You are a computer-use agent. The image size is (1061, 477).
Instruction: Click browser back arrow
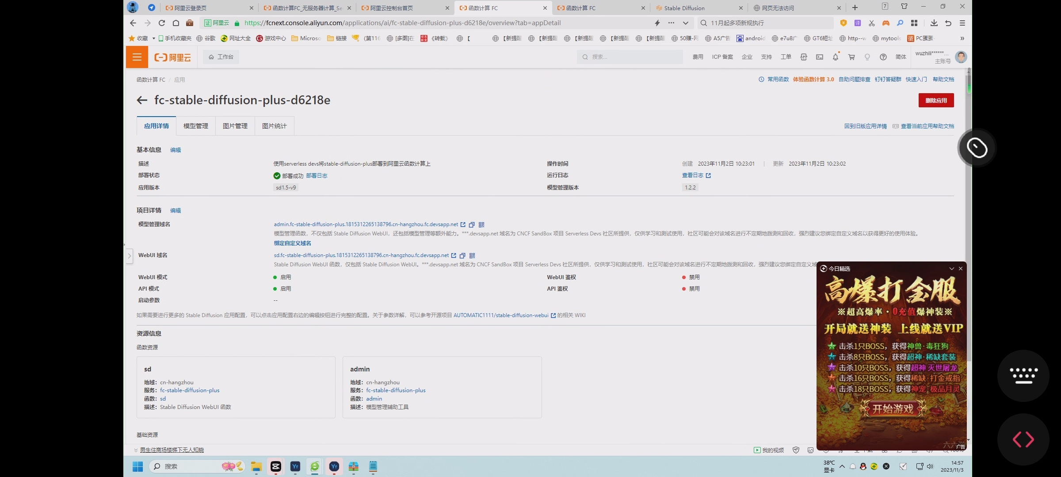coord(133,23)
